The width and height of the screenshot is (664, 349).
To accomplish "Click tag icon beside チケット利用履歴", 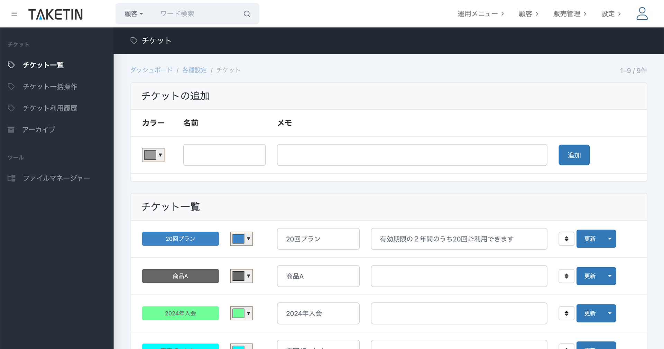I will tap(11, 108).
